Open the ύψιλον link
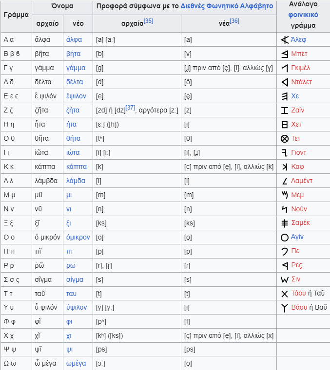330x370 pixels. click(77, 307)
